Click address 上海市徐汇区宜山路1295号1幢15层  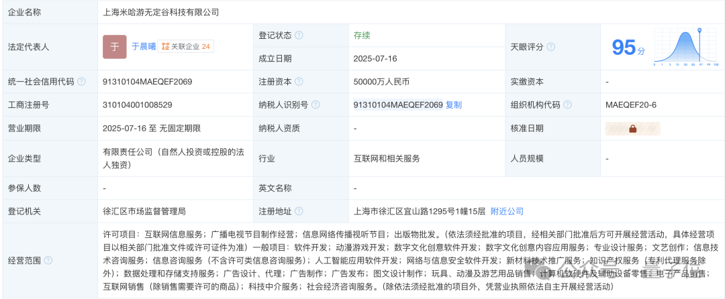(420, 211)
